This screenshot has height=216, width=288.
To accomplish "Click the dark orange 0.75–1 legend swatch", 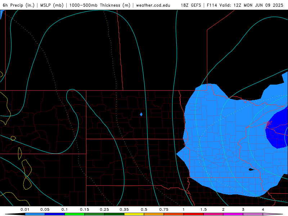I will (x=174, y=214).
